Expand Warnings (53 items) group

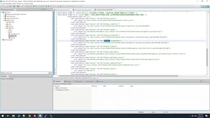click(54, 90)
